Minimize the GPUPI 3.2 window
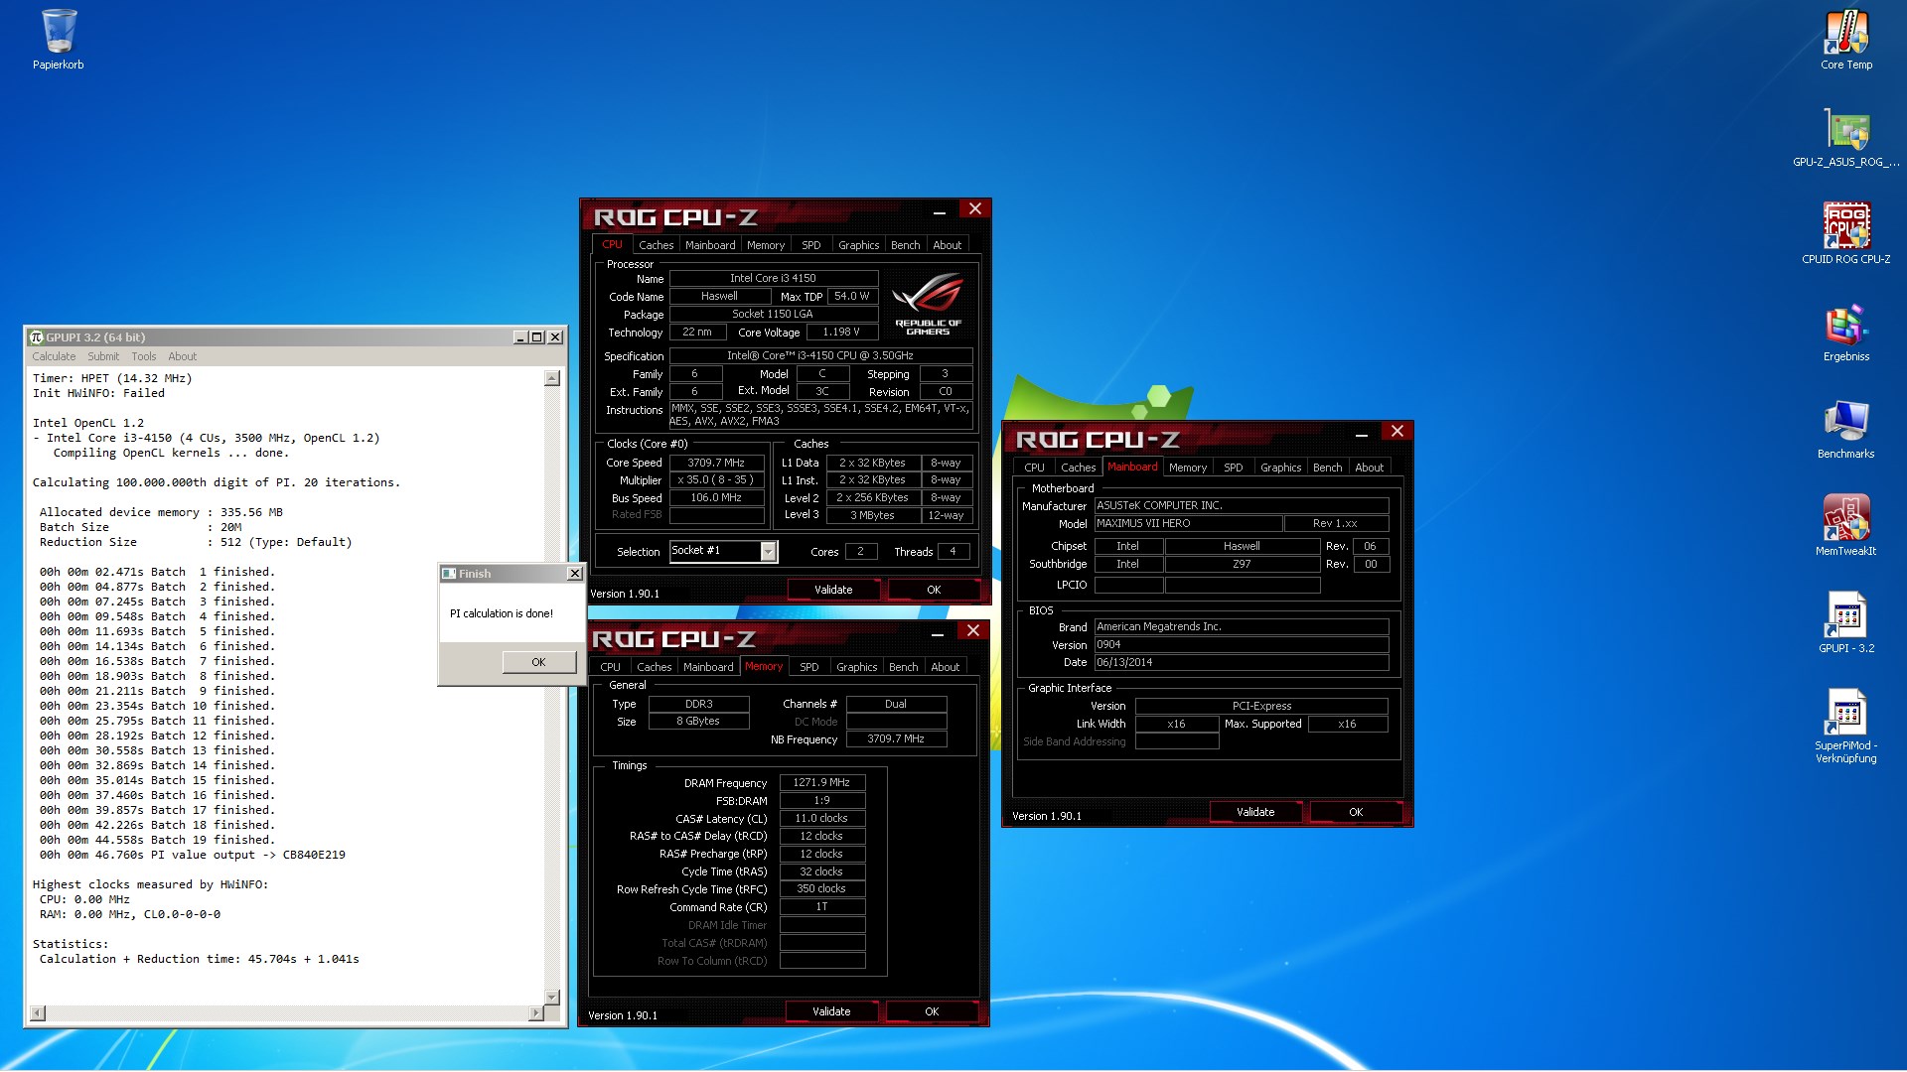1907x1072 pixels. pos(519,337)
